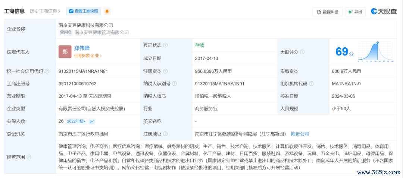
Task: Open 附近公司 link
Action: point(300,134)
